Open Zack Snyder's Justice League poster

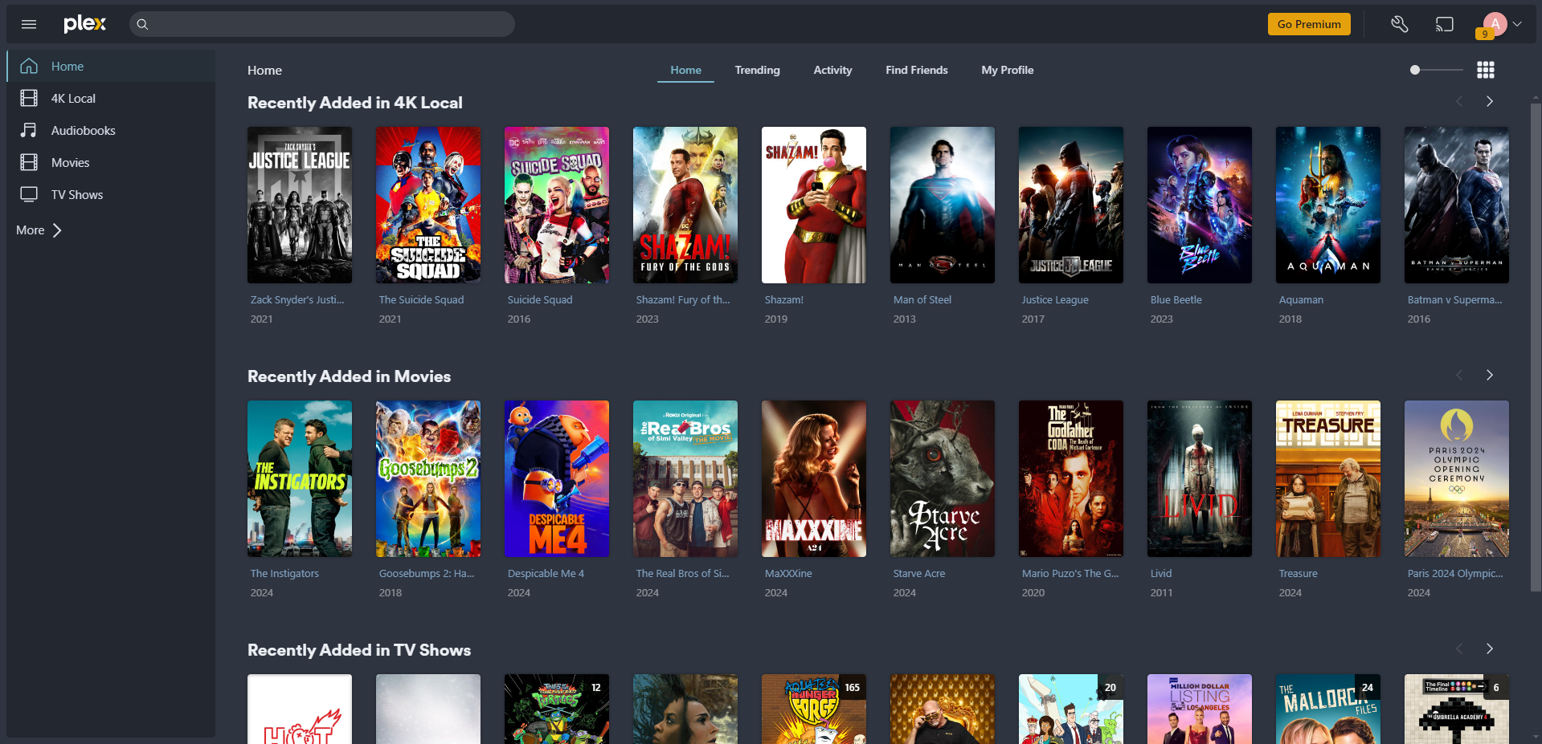(x=300, y=205)
